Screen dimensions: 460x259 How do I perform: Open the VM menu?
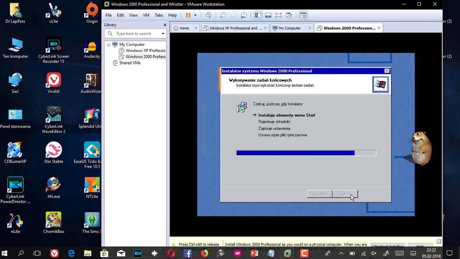[146, 15]
